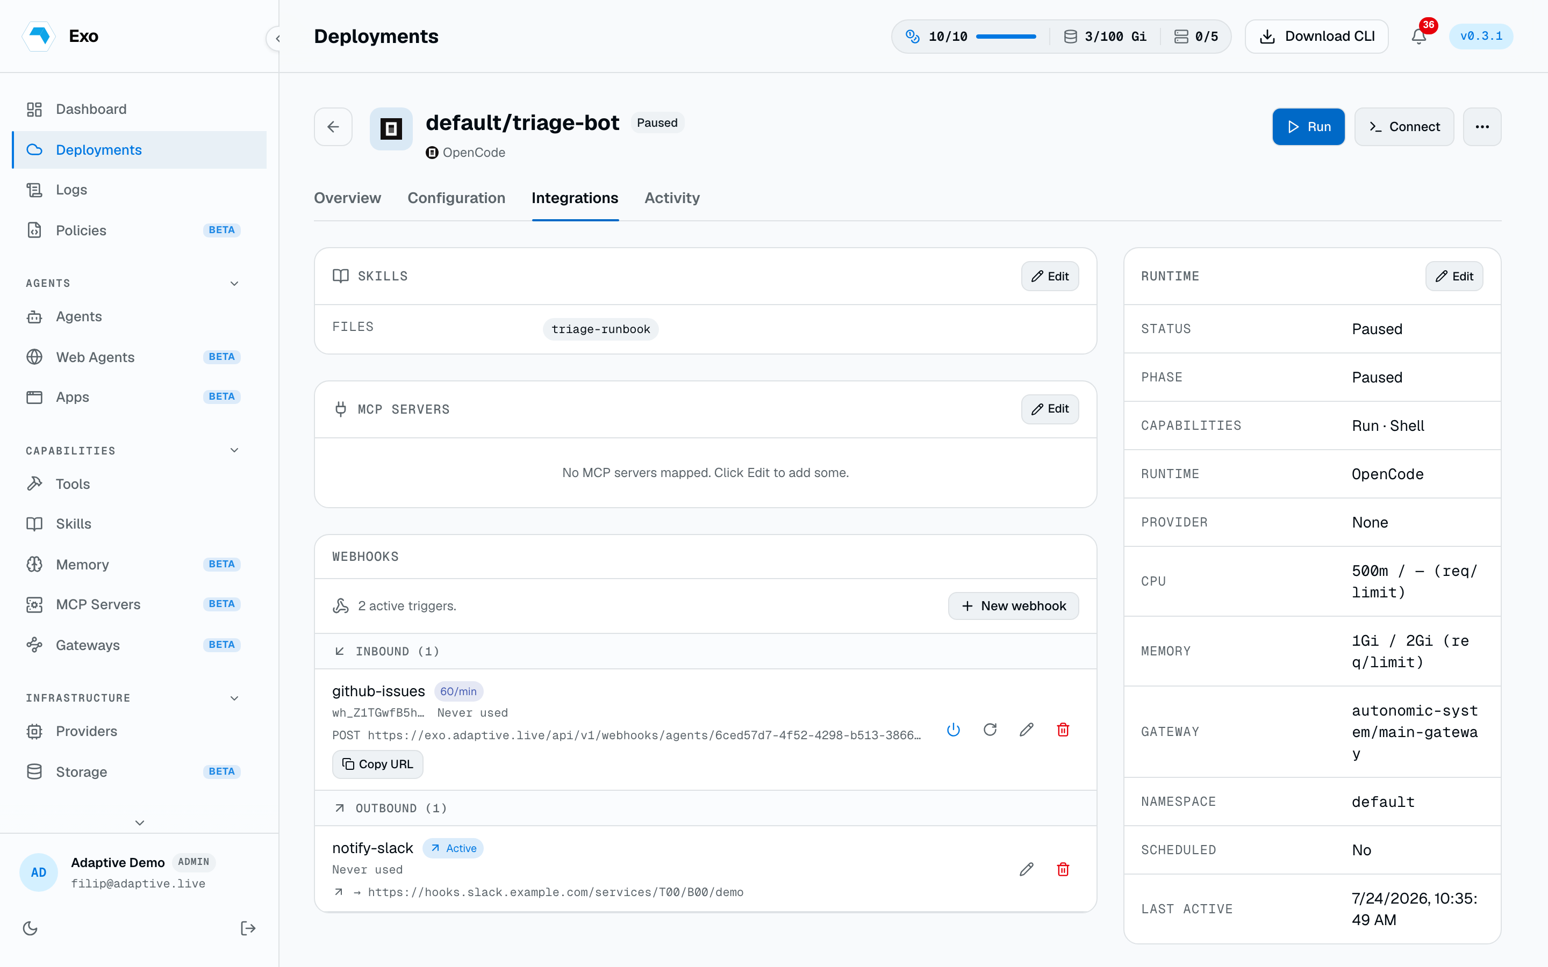
Task: Regenerate the github-issues webhook secret
Action: point(990,730)
